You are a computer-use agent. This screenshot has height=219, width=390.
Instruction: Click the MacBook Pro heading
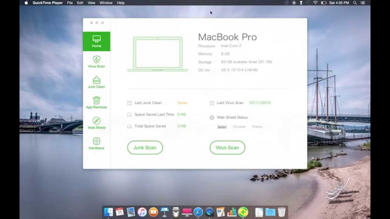click(x=228, y=37)
